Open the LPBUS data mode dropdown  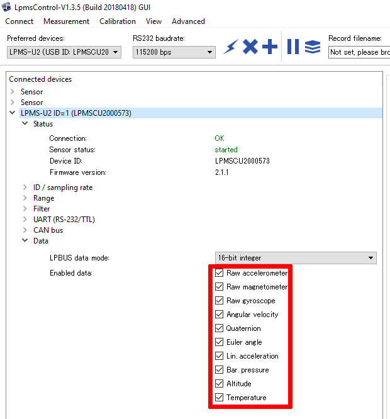(296, 258)
